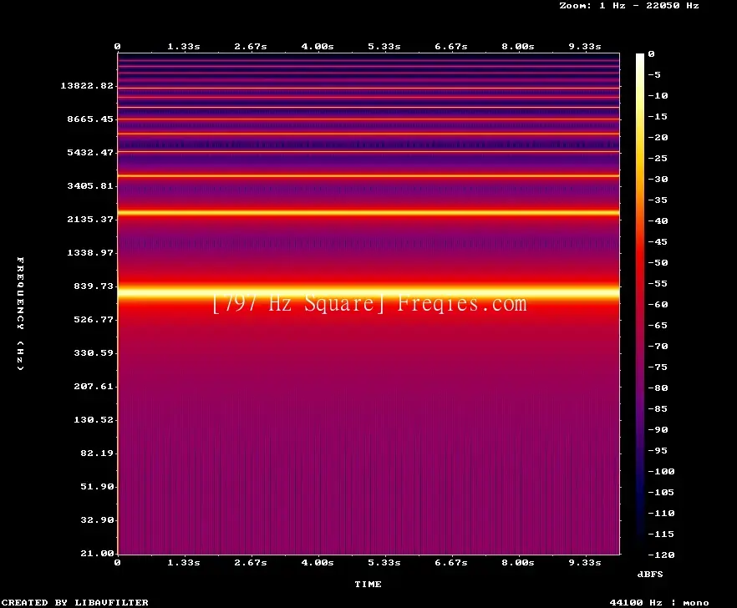Click the 1338.97 frequency label
737x608 pixels.
90,252
